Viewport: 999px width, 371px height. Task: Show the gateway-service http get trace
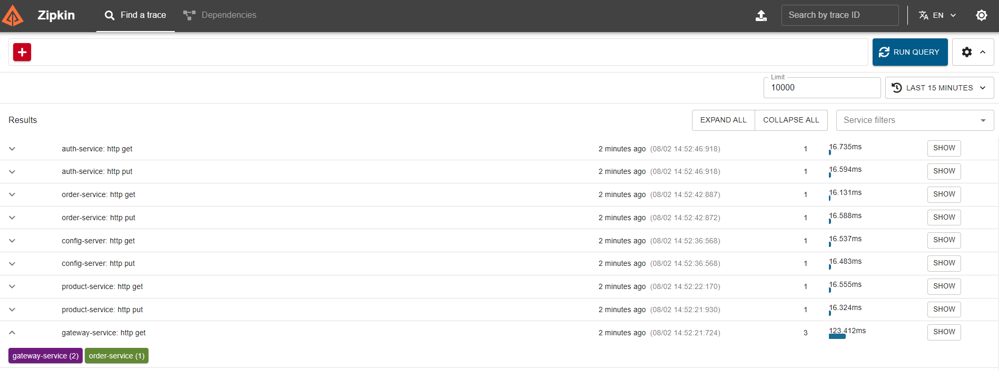click(944, 332)
